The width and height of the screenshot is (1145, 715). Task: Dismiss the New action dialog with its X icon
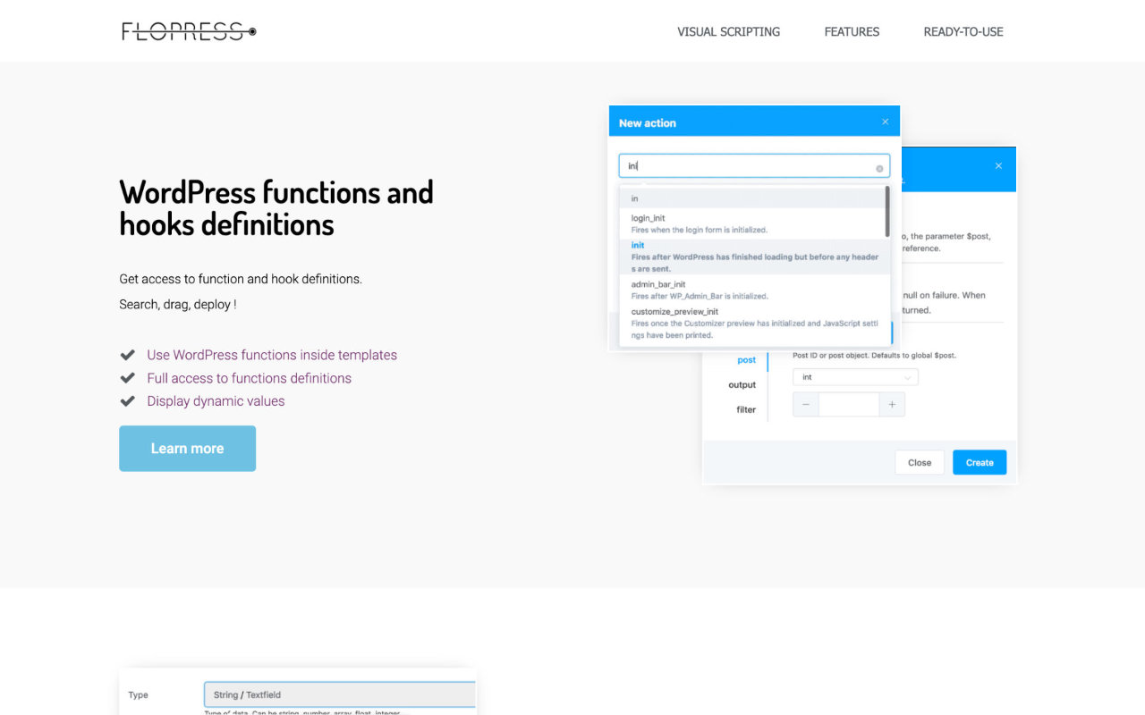pyautogui.click(x=885, y=121)
